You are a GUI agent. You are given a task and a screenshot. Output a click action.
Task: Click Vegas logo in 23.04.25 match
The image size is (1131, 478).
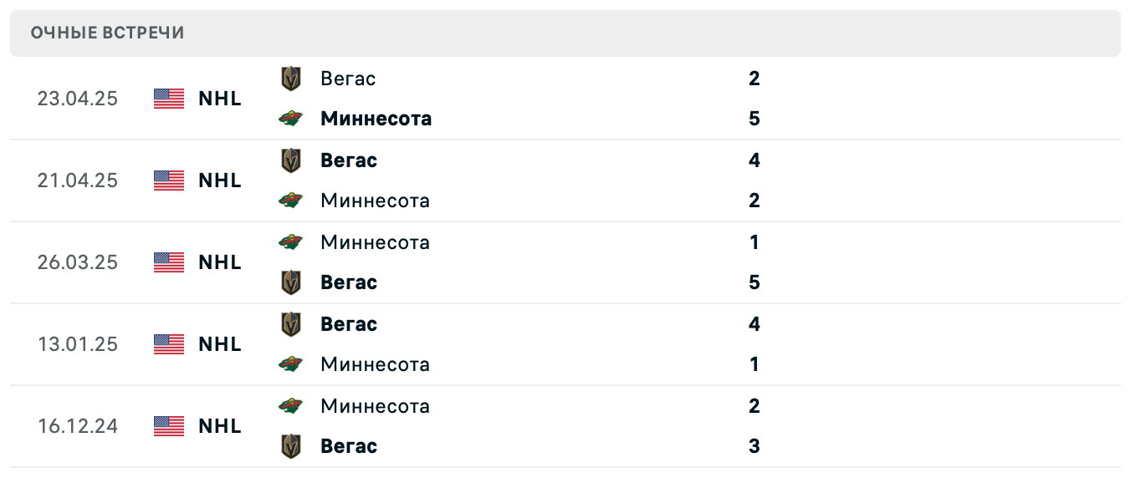coord(290,79)
